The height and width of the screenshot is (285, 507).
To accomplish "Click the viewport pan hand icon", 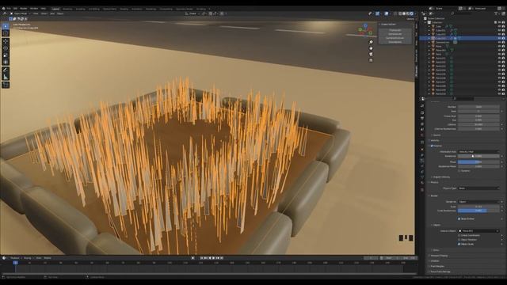I will pos(371,48).
